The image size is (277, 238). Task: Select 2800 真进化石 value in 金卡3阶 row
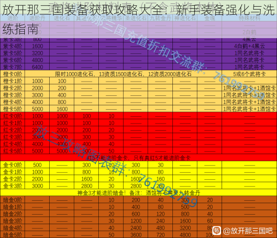[x=87, y=186]
